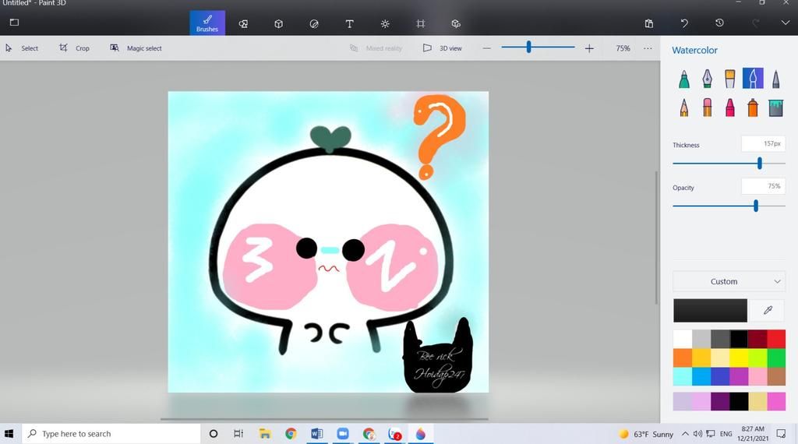Open the 3D shapes tab
Screen dimensions: 798x444
(278, 23)
